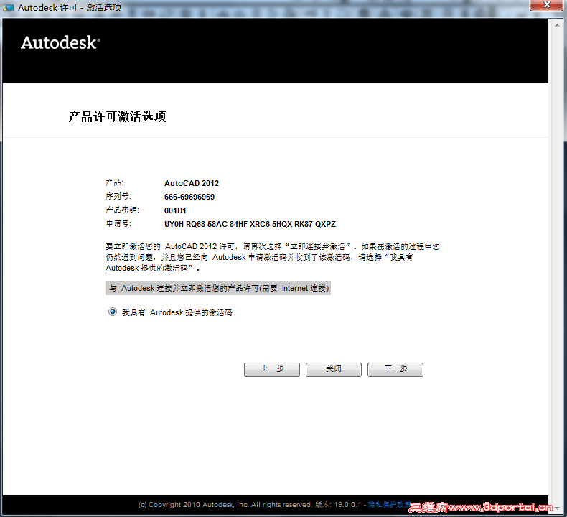
Task: Select radio "我具有 Autodesk 提供的激活码"
Action: (x=113, y=312)
